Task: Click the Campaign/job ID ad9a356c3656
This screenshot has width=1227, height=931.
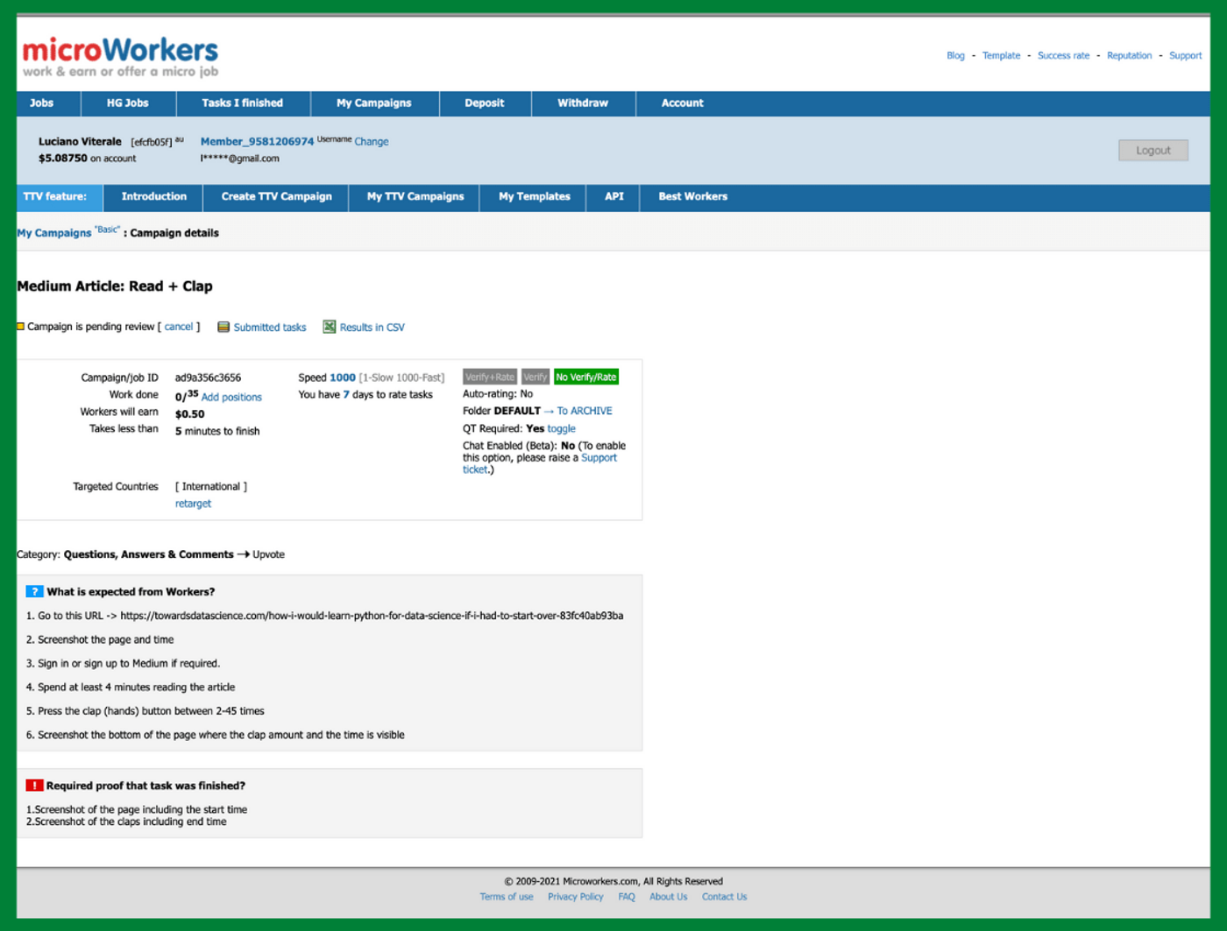Action: (208, 378)
